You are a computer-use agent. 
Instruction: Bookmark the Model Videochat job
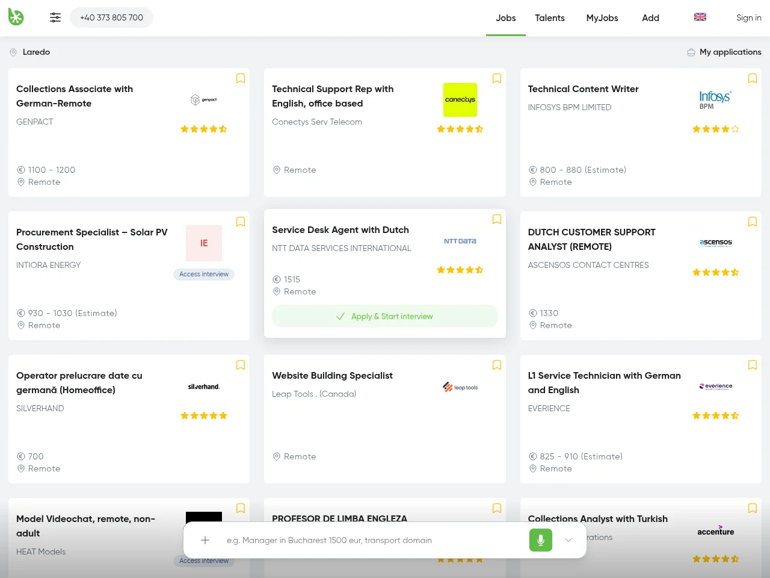pos(241,508)
